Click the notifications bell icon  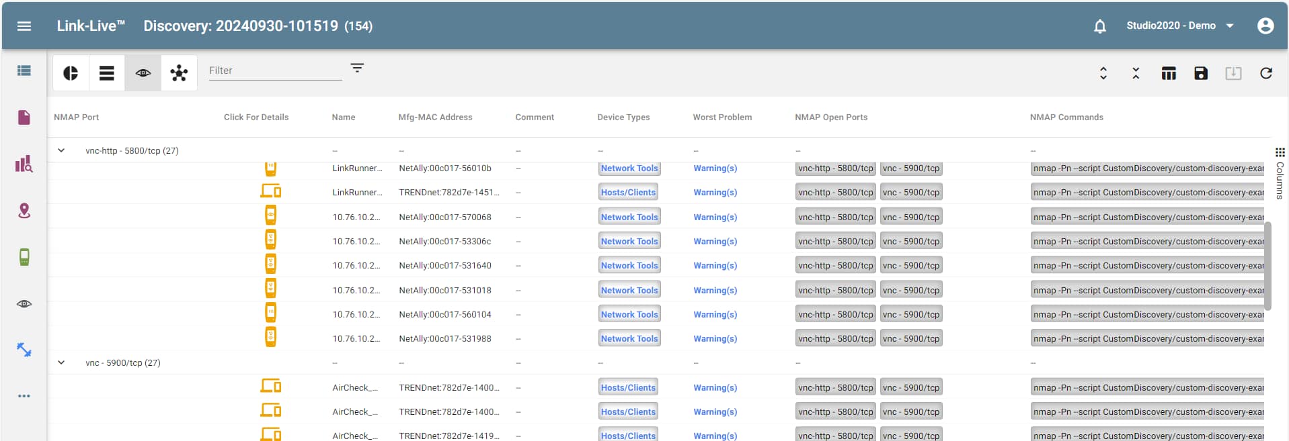[1099, 26]
